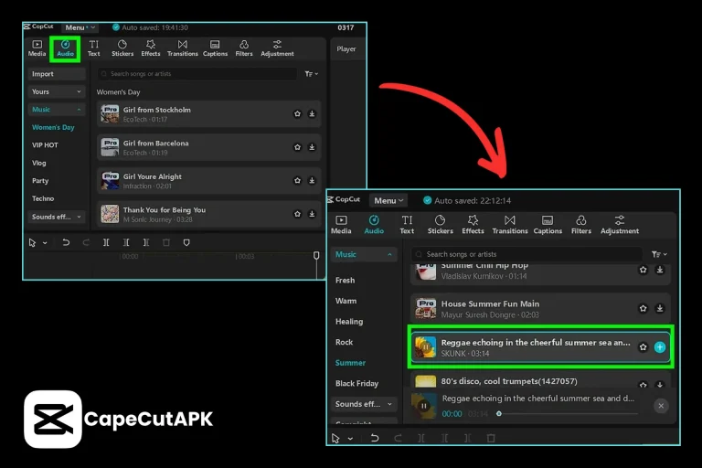
Task: Open Stickers in the upper-left window
Action: (x=122, y=48)
